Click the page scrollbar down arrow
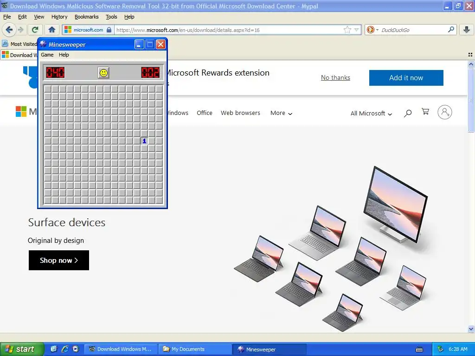The width and height of the screenshot is (475, 356). (471, 329)
